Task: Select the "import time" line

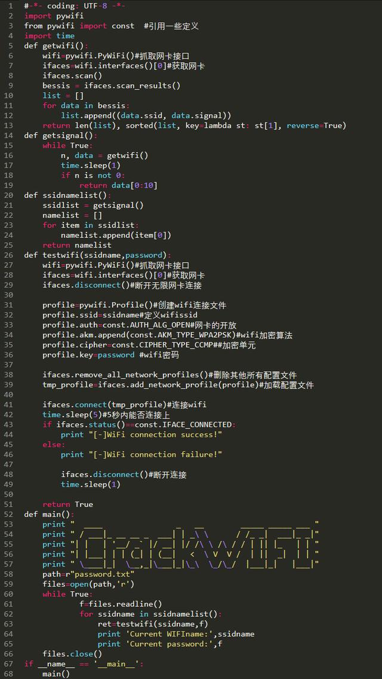Action: 50,36
